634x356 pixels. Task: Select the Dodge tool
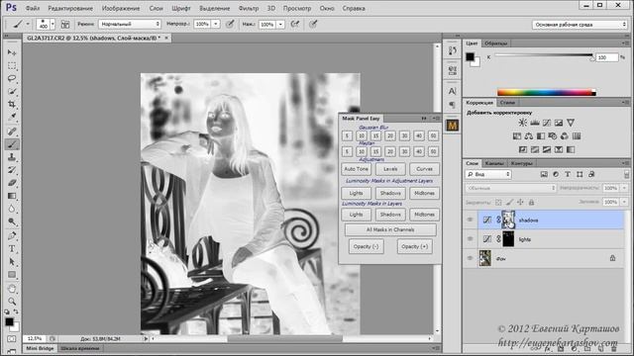pyautogui.click(x=12, y=222)
